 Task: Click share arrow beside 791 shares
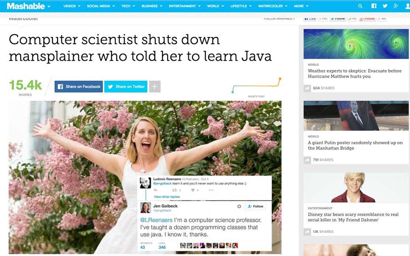tap(307, 160)
